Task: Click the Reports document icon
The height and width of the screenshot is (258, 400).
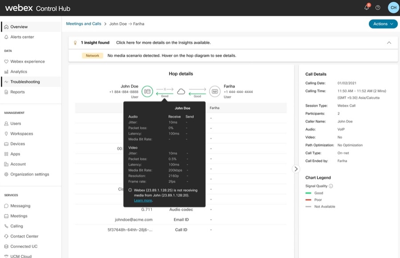Action: coord(6,92)
